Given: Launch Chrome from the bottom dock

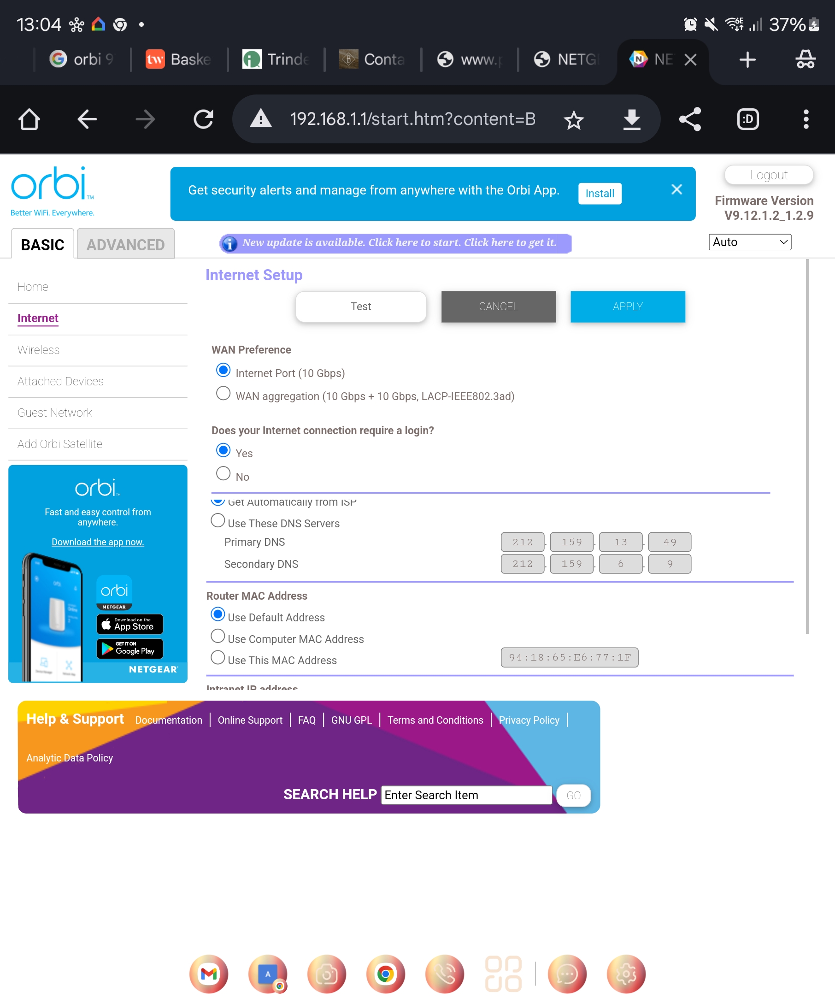Looking at the screenshot, I should (385, 974).
